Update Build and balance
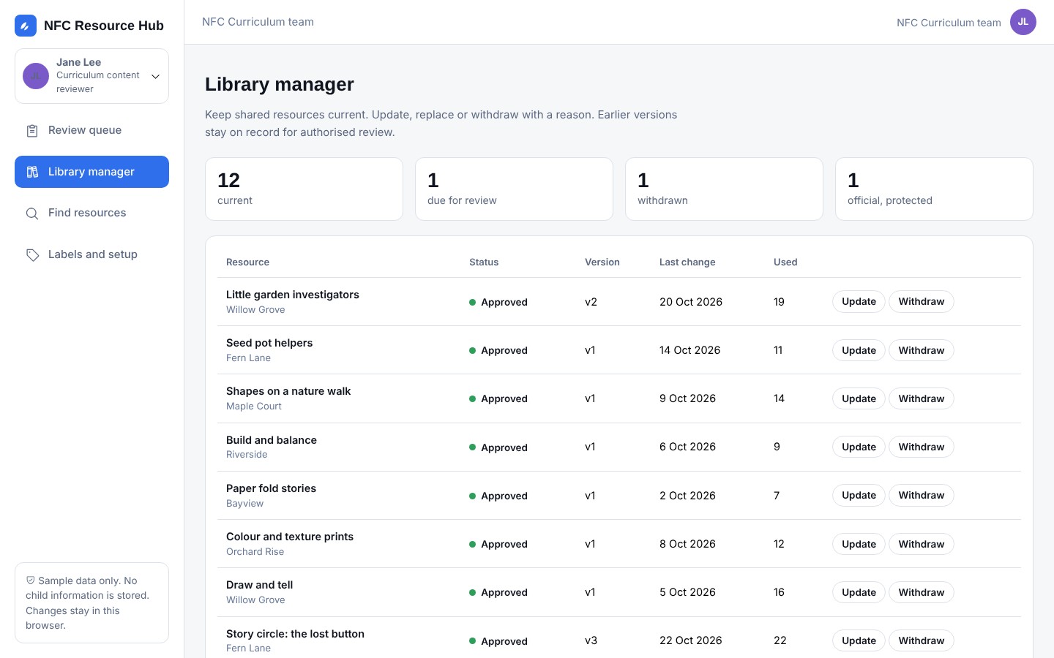The image size is (1054, 658). tap(859, 447)
